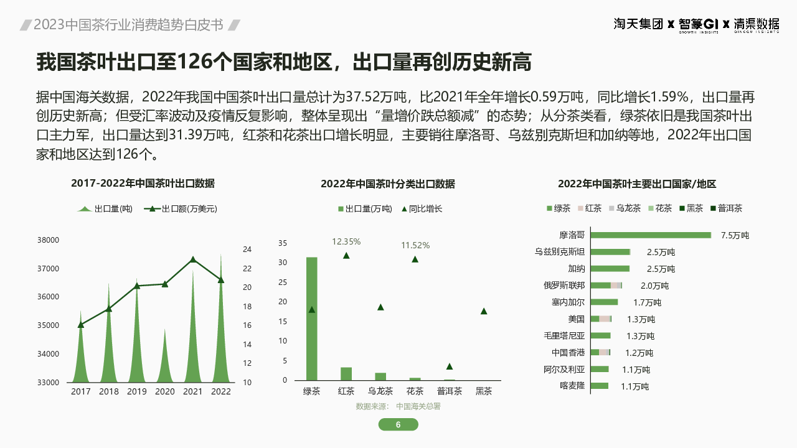Click the 2023中国茶行业消费趋势白皮书 header title
The height and width of the screenshot is (448, 797).
(x=128, y=25)
